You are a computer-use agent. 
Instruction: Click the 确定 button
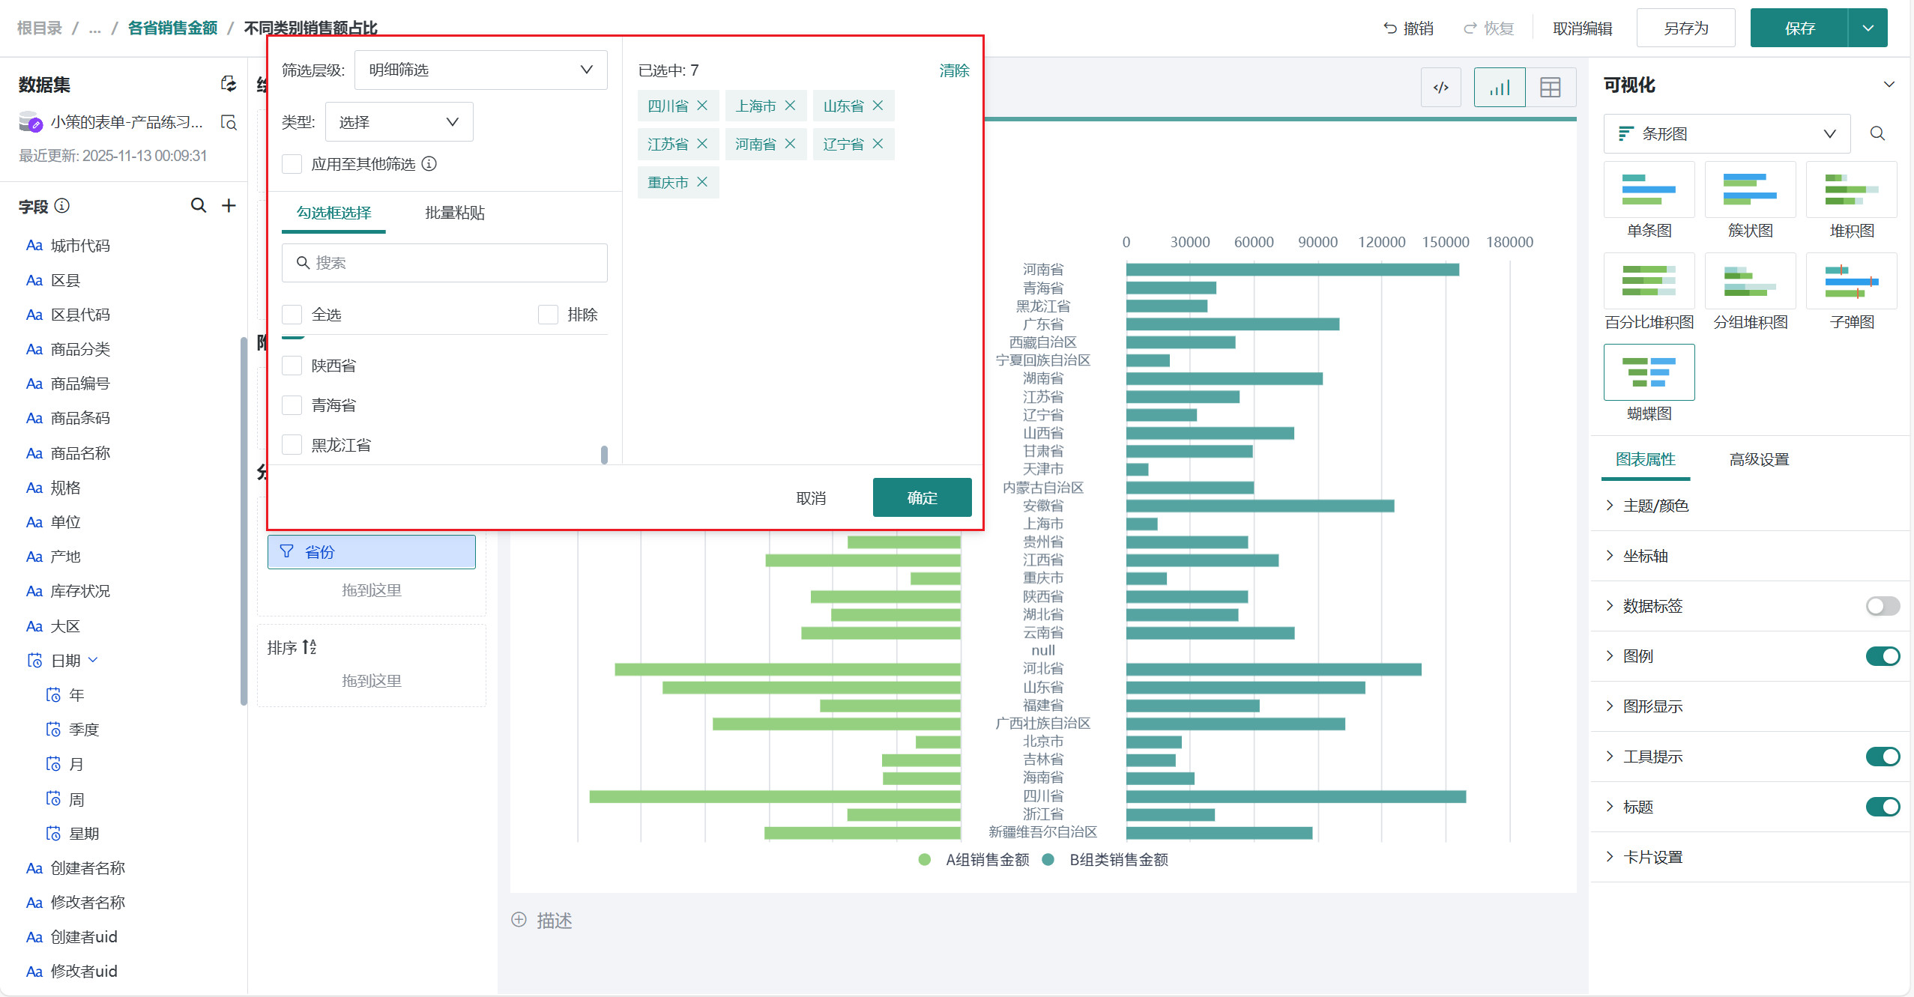coord(922,497)
